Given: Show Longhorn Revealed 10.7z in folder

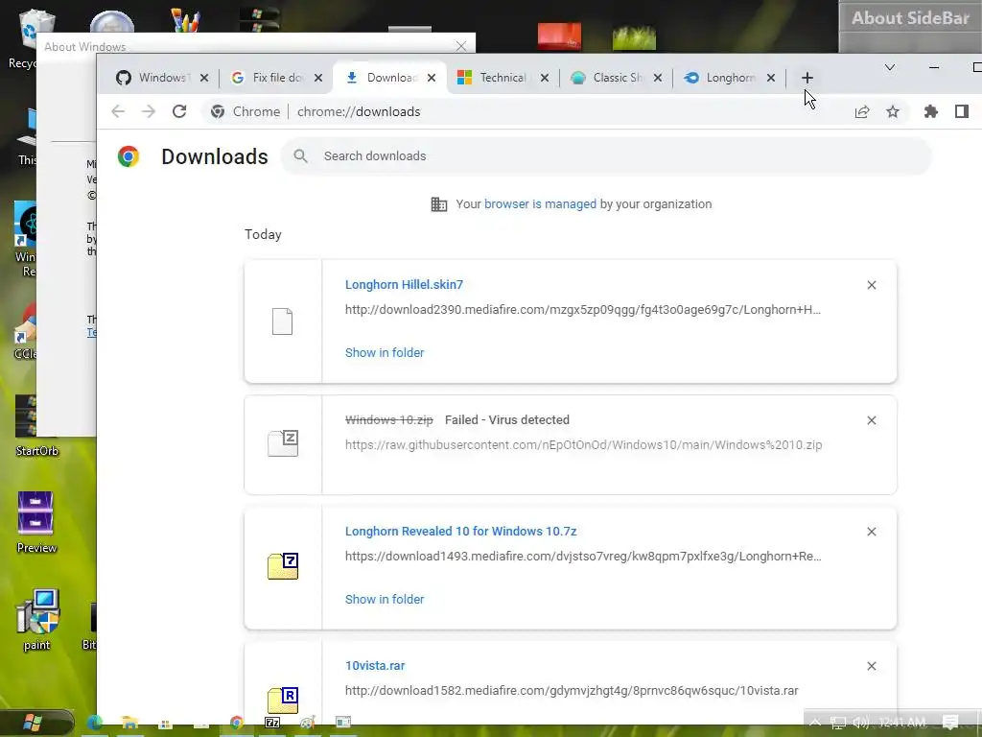Looking at the screenshot, I should (384, 600).
